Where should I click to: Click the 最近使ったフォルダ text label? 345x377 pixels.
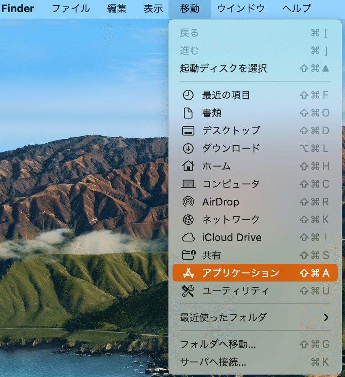pyautogui.click(x=224, y=318)
